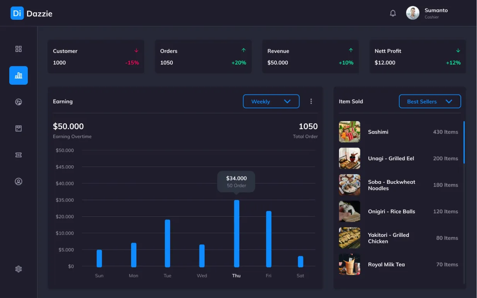Viewport: 477px width, 298px height.
Task: Click the 120 Items count
Action: point(445,211)
